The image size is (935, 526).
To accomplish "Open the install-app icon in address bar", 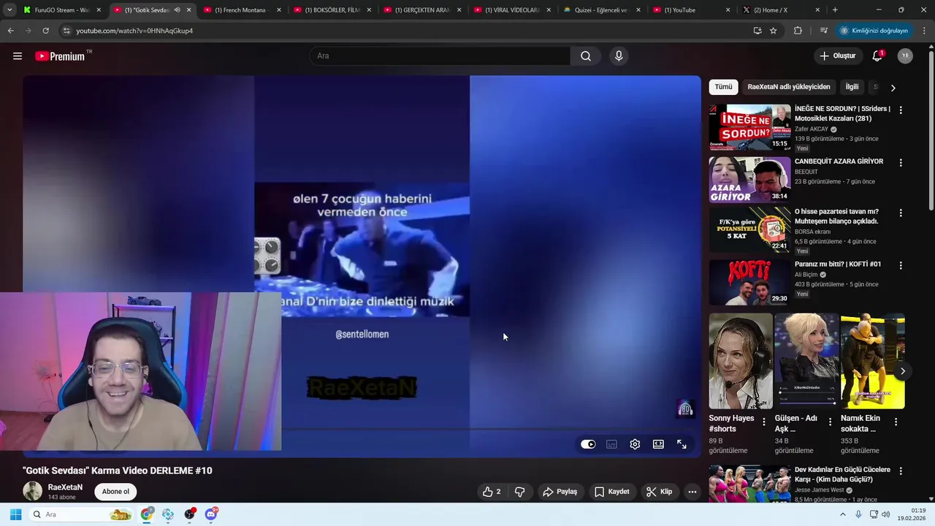I will 757,31.
